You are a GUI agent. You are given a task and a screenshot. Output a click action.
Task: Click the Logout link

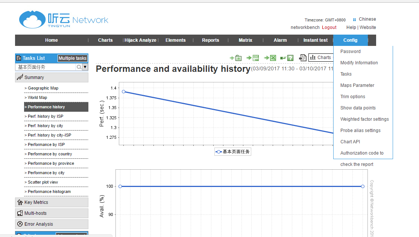tap(329, 27)
